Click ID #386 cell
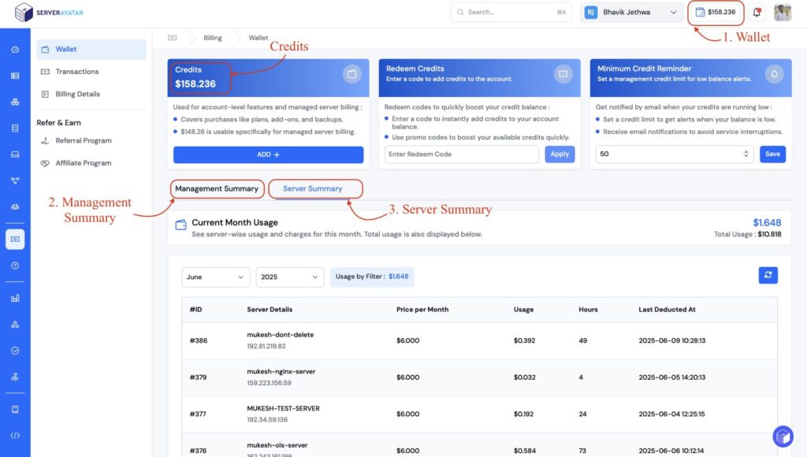 click(x=199, y=340)
